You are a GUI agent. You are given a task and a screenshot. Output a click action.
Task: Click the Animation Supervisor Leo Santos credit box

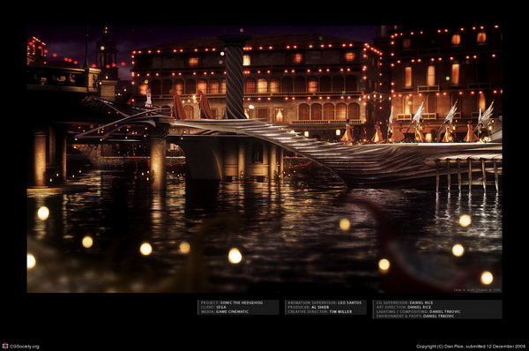point(325,307)
